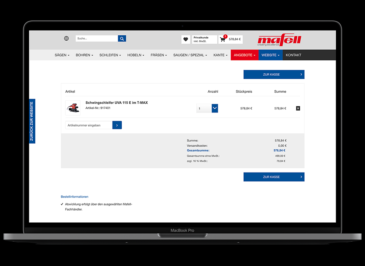Click the blue search magnifier button
365x266 pixels.
click(x=122, y=38)
